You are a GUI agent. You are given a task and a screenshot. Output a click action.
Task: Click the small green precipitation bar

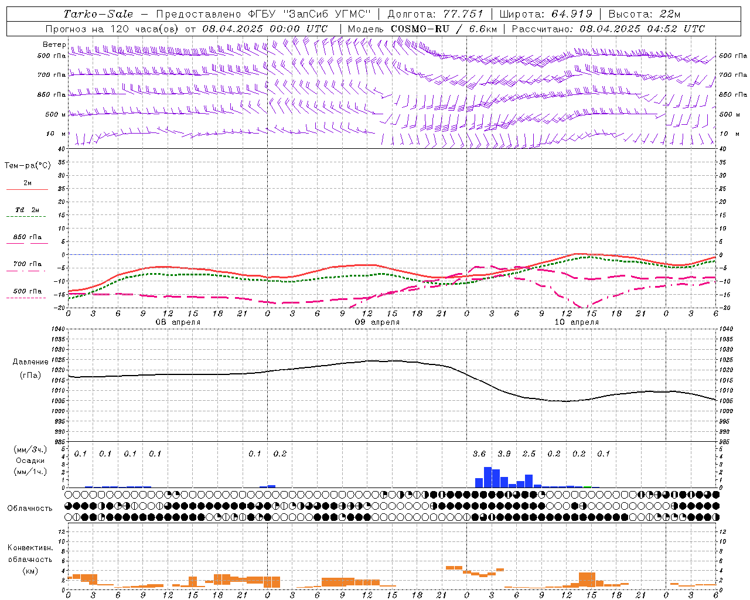click(x=588, y=486)
